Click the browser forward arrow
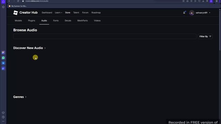Screen dimensions: 221x124 click(14, 1)
